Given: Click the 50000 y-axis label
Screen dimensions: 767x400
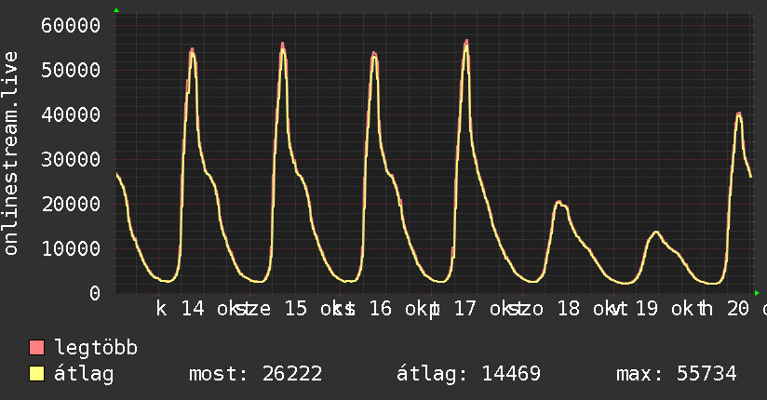Looking at the screenshot, I should (x=71, y=70).
